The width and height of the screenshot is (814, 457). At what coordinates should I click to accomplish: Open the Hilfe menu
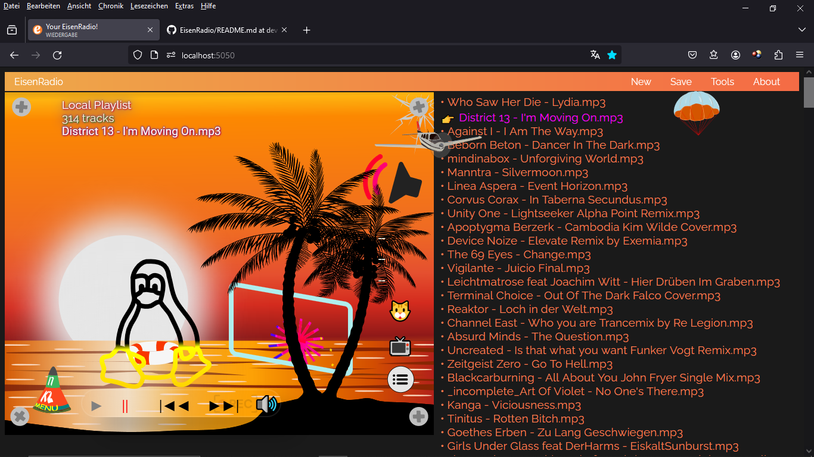point(208,6)
